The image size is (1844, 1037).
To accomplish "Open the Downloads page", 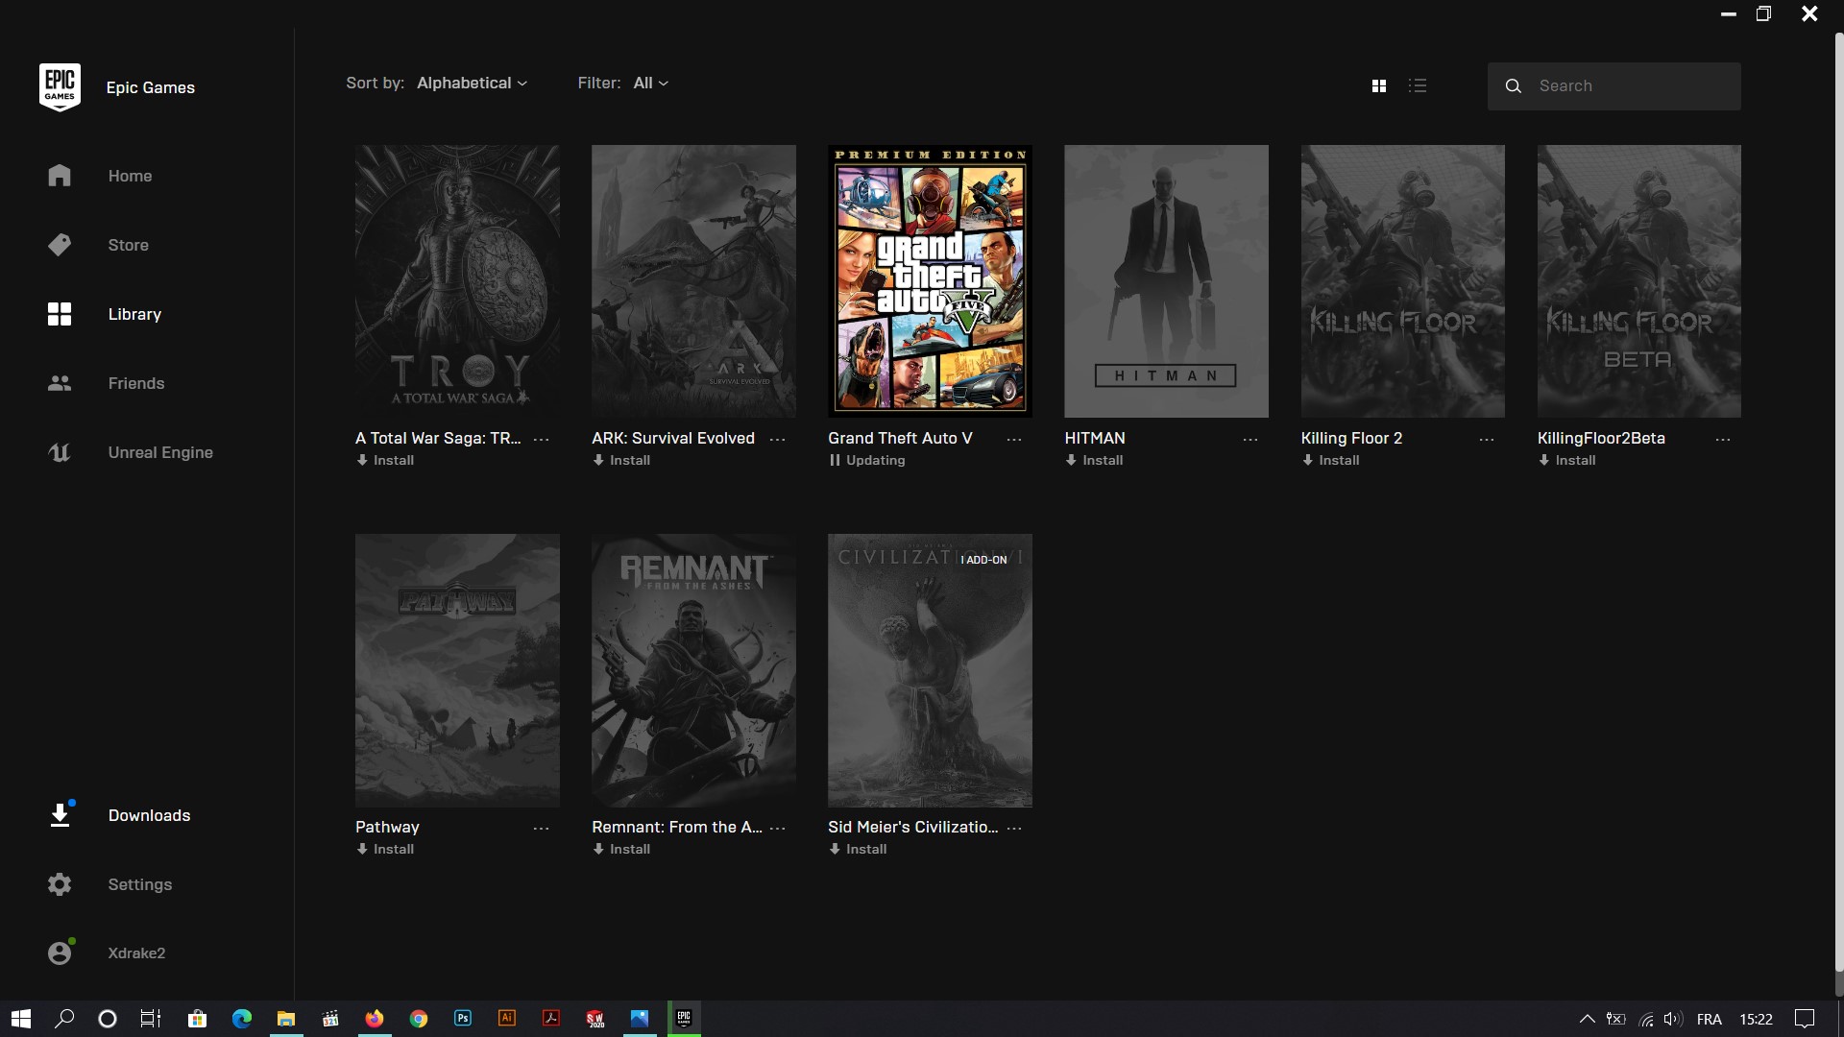I will click(x=149, y=815).
